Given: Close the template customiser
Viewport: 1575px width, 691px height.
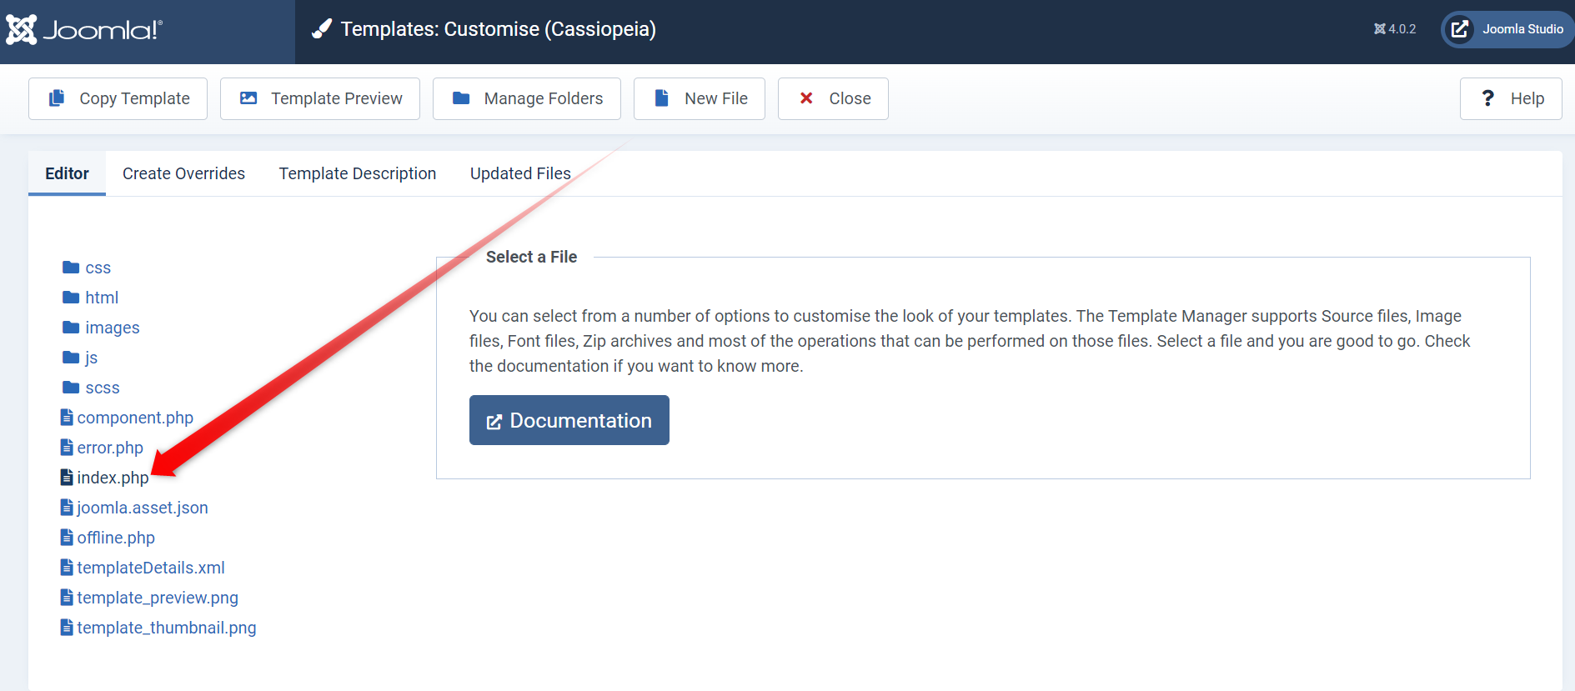Looking at the screenshot, I should pos(833,98).
